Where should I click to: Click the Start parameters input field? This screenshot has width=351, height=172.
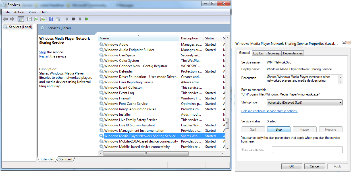pos(307,150)
